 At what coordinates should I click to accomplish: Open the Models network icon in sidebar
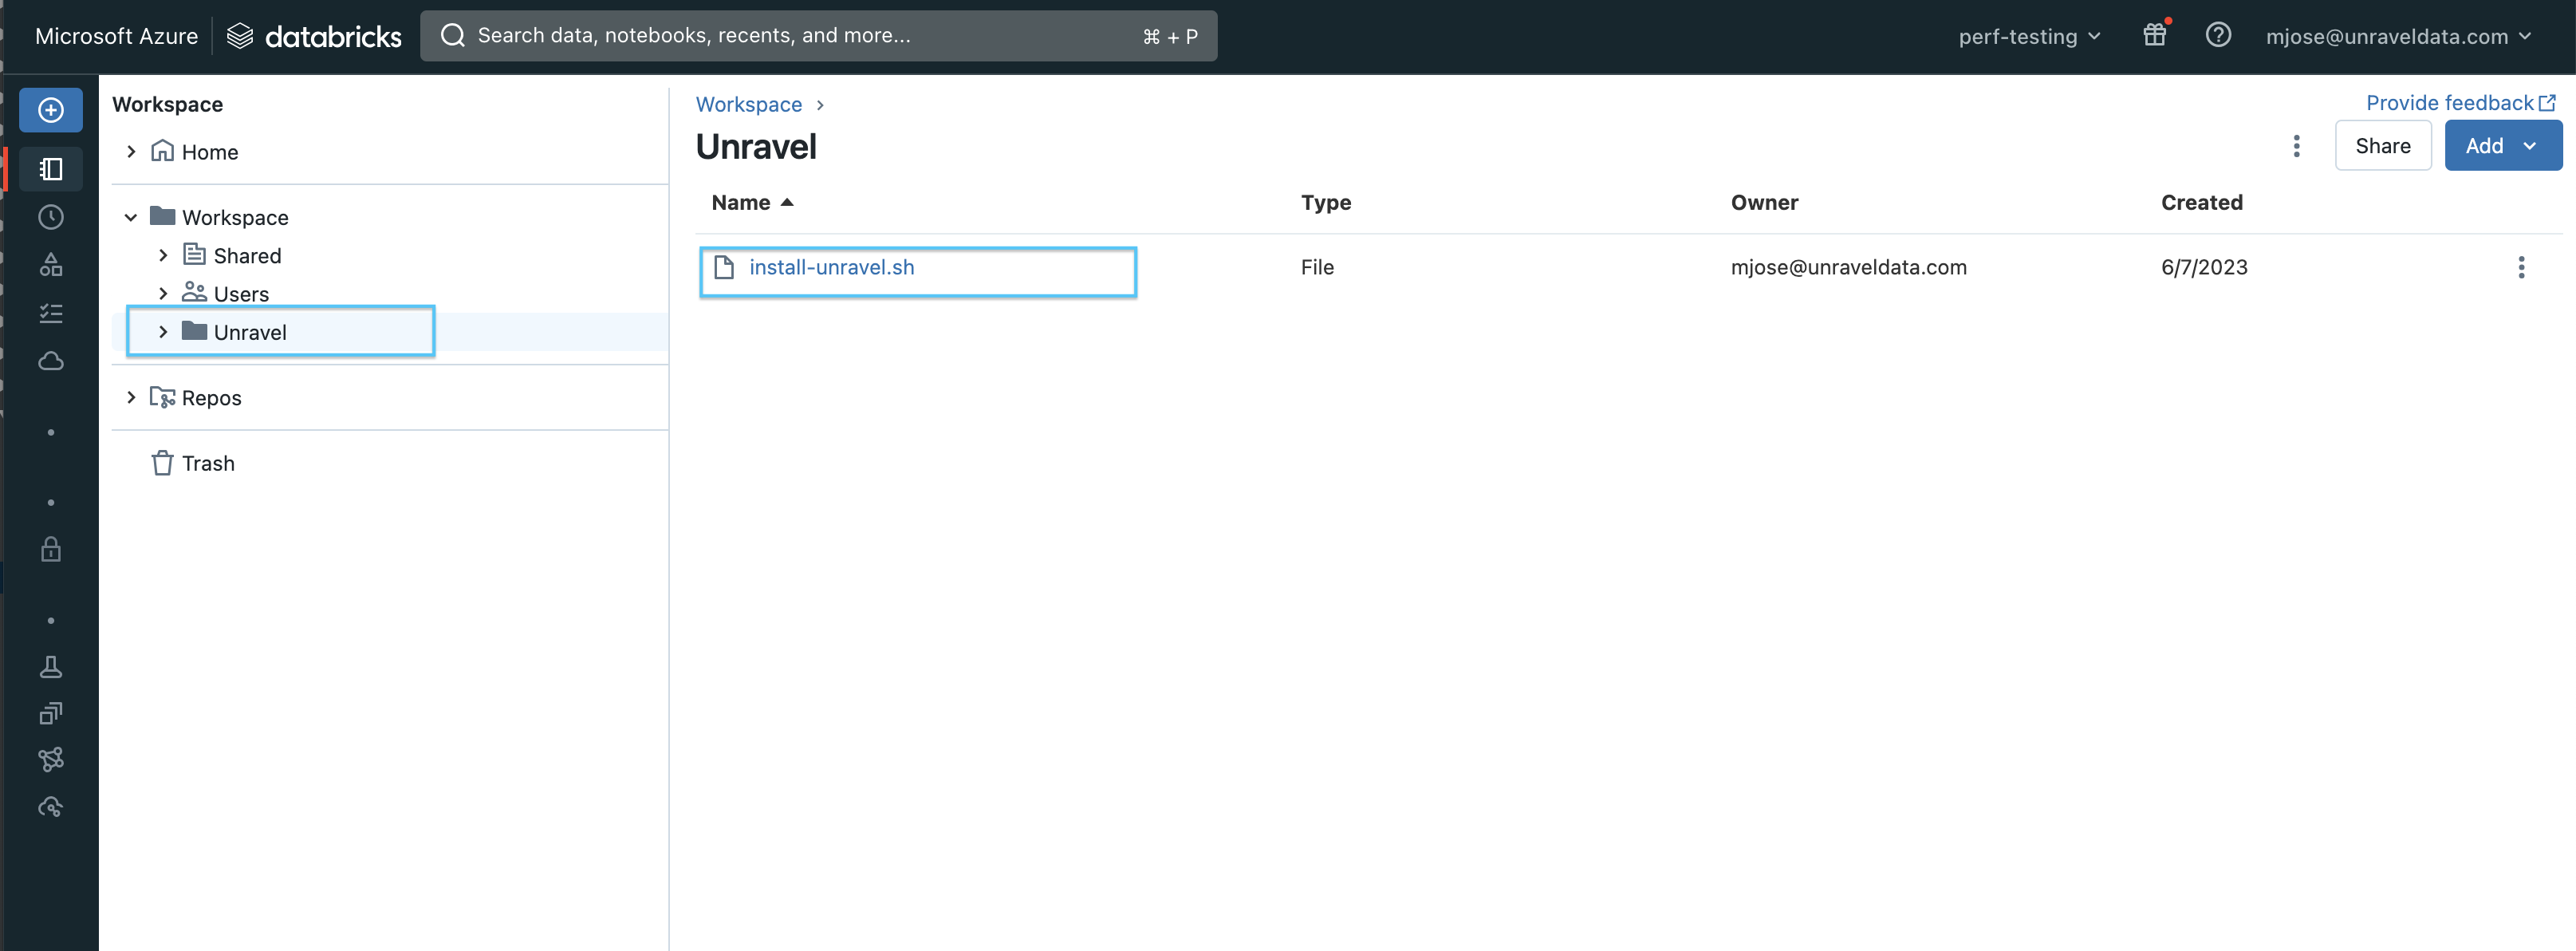pos(51,760)
